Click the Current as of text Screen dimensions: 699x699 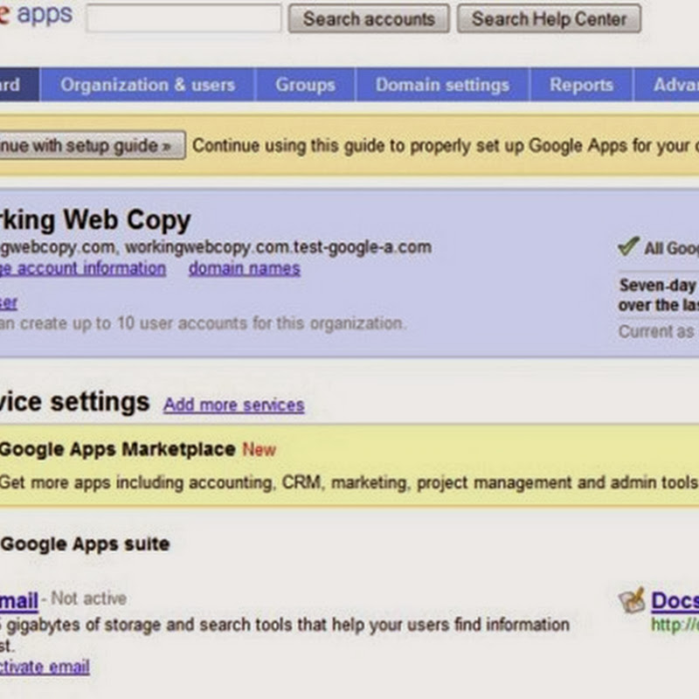point(659,332)
